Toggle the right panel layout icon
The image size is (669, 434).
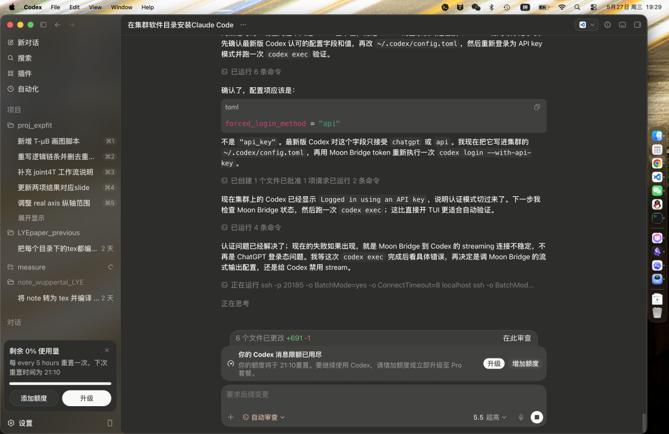click(x=637, y=25)
